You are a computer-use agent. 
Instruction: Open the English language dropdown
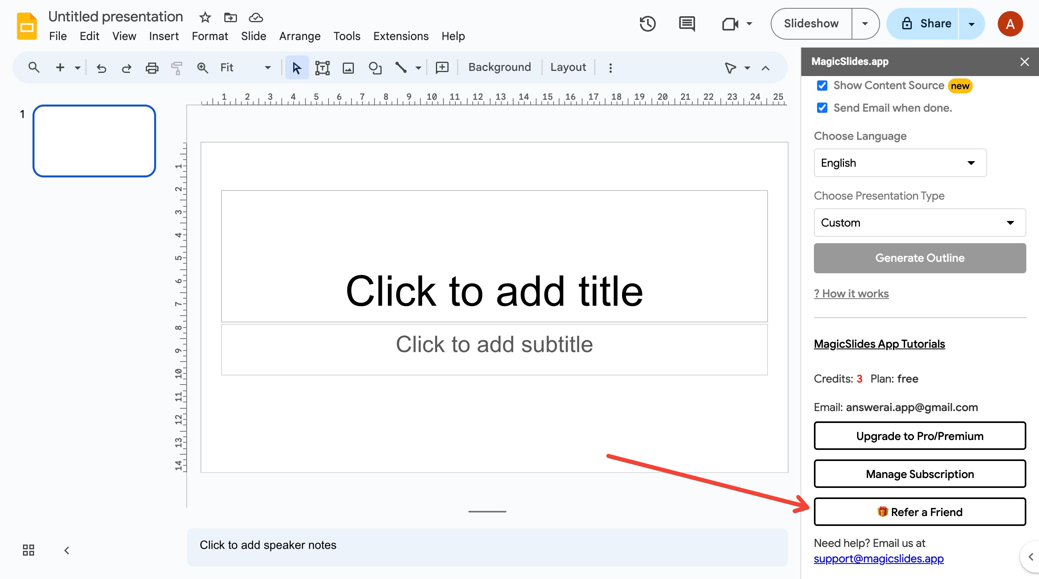[x=900, y=163]
